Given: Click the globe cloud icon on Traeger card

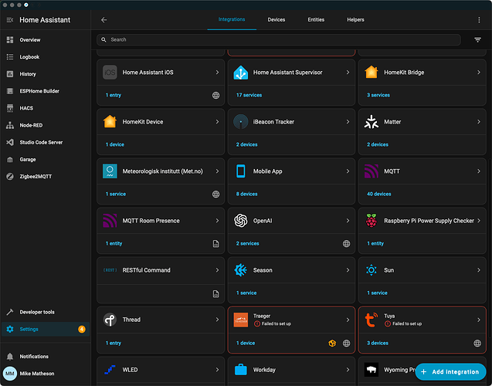Looking at the screenshot, I should click(x=347, y=343).
